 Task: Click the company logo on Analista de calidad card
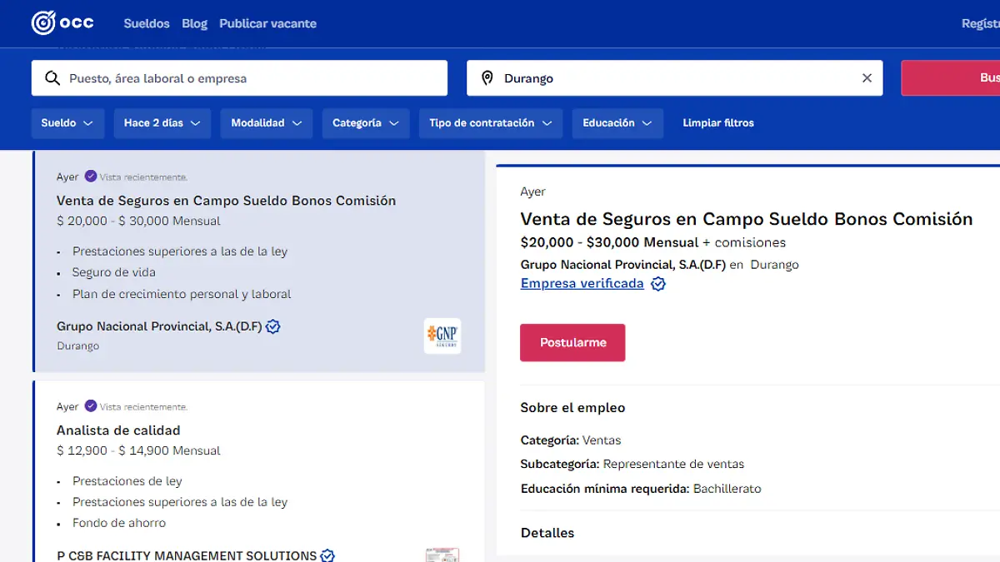(442, 555)
